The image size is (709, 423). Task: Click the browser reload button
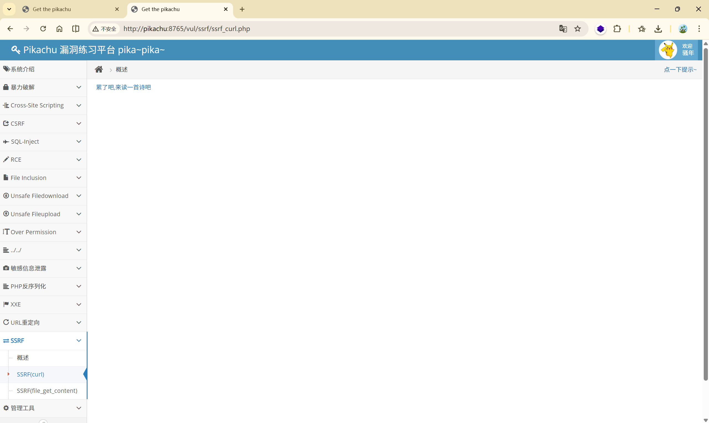coord(43,29)
